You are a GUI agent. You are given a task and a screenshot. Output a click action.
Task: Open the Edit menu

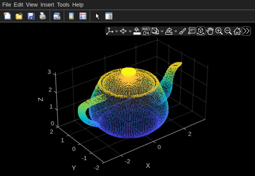point(18,5)
